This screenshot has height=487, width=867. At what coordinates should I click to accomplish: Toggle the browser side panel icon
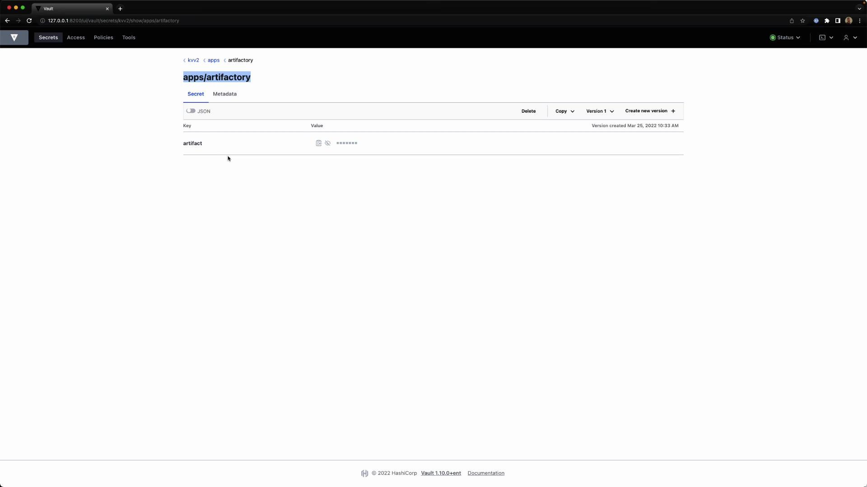pyautogui.click(x=838, y=21)
